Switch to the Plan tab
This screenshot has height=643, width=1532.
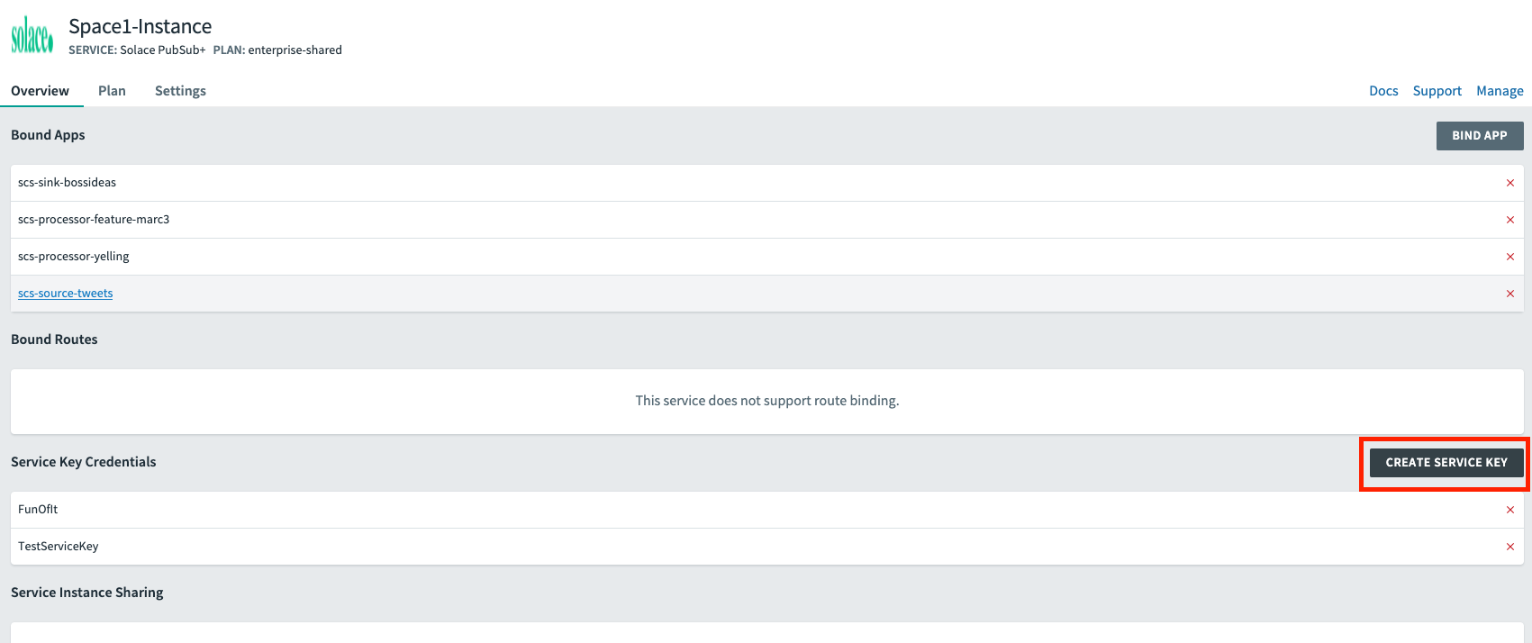point(112,91)
